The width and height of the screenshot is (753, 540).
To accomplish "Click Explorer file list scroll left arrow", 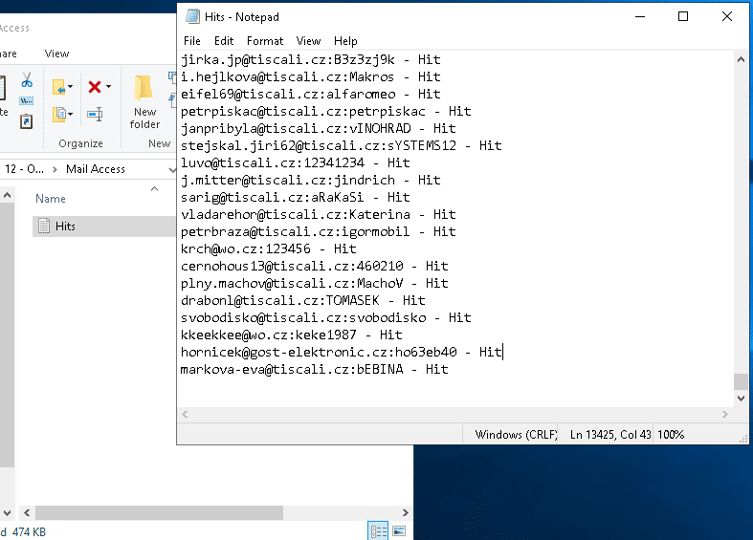I will (x=27, y=512).
